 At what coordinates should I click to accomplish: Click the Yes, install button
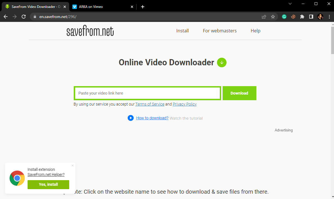[x=48, y=185]
